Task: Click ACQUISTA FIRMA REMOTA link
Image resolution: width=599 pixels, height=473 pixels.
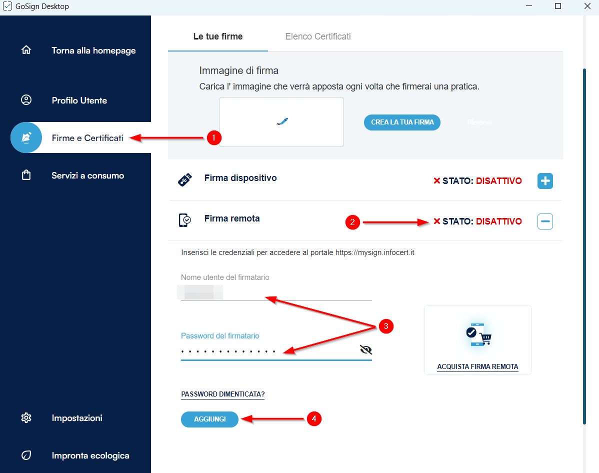Action: pos(477,366)
